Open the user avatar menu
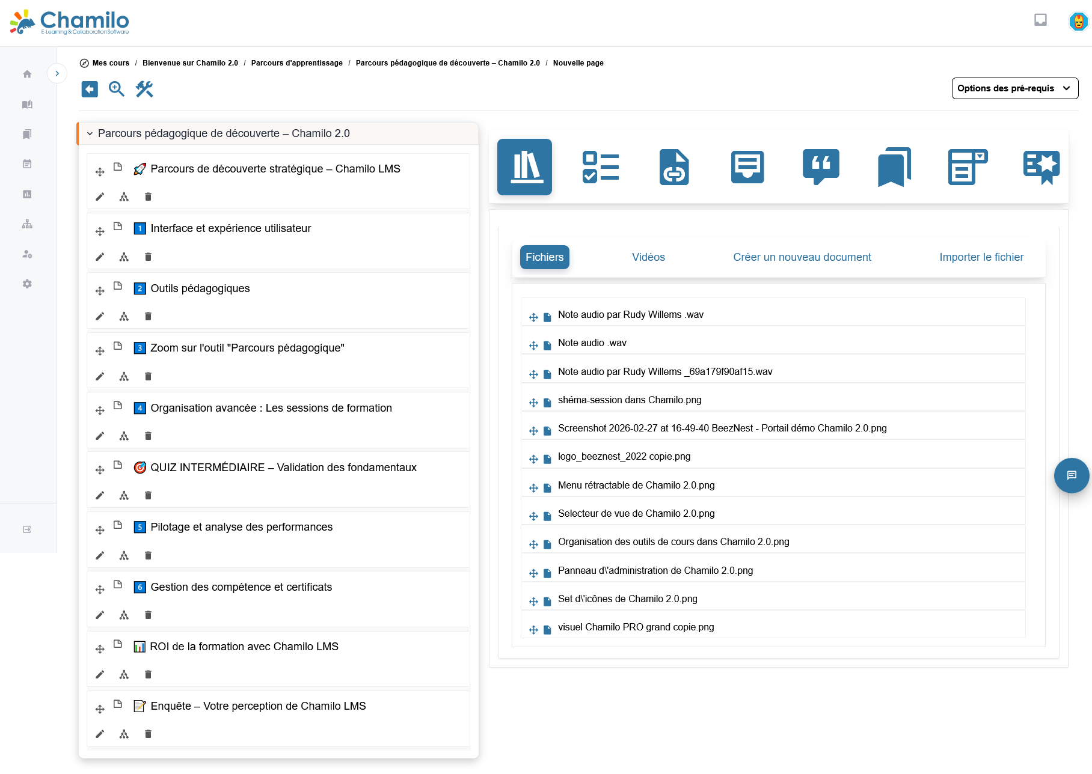The image size is (1092, 774). coord(1078,22)
